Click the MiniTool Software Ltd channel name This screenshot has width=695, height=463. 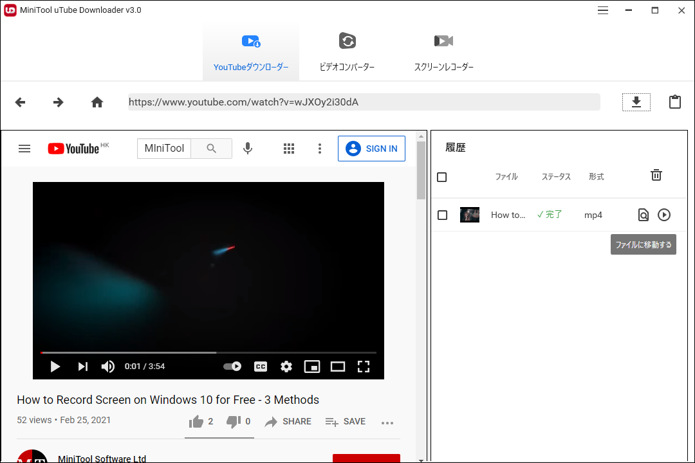102,458
